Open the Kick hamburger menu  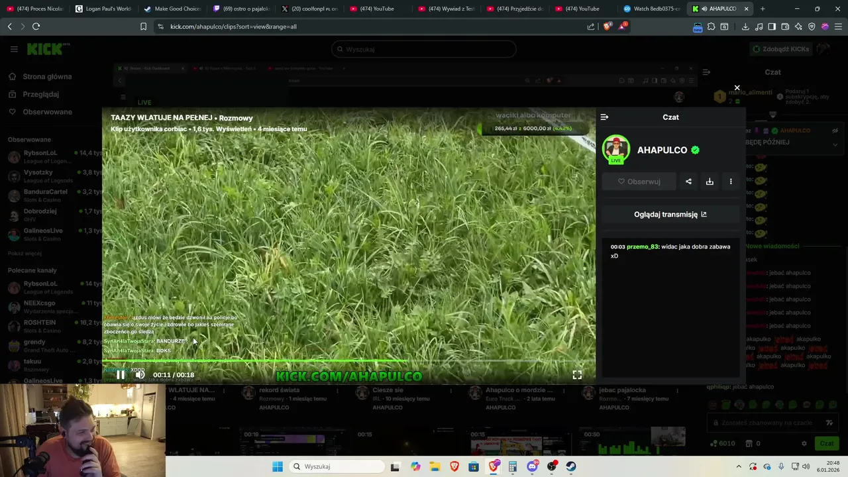[x=14, y=49]
